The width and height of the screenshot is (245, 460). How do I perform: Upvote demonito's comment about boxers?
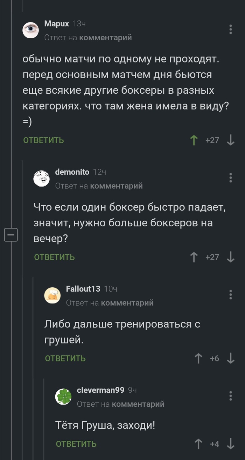click(x=193, y=257)
